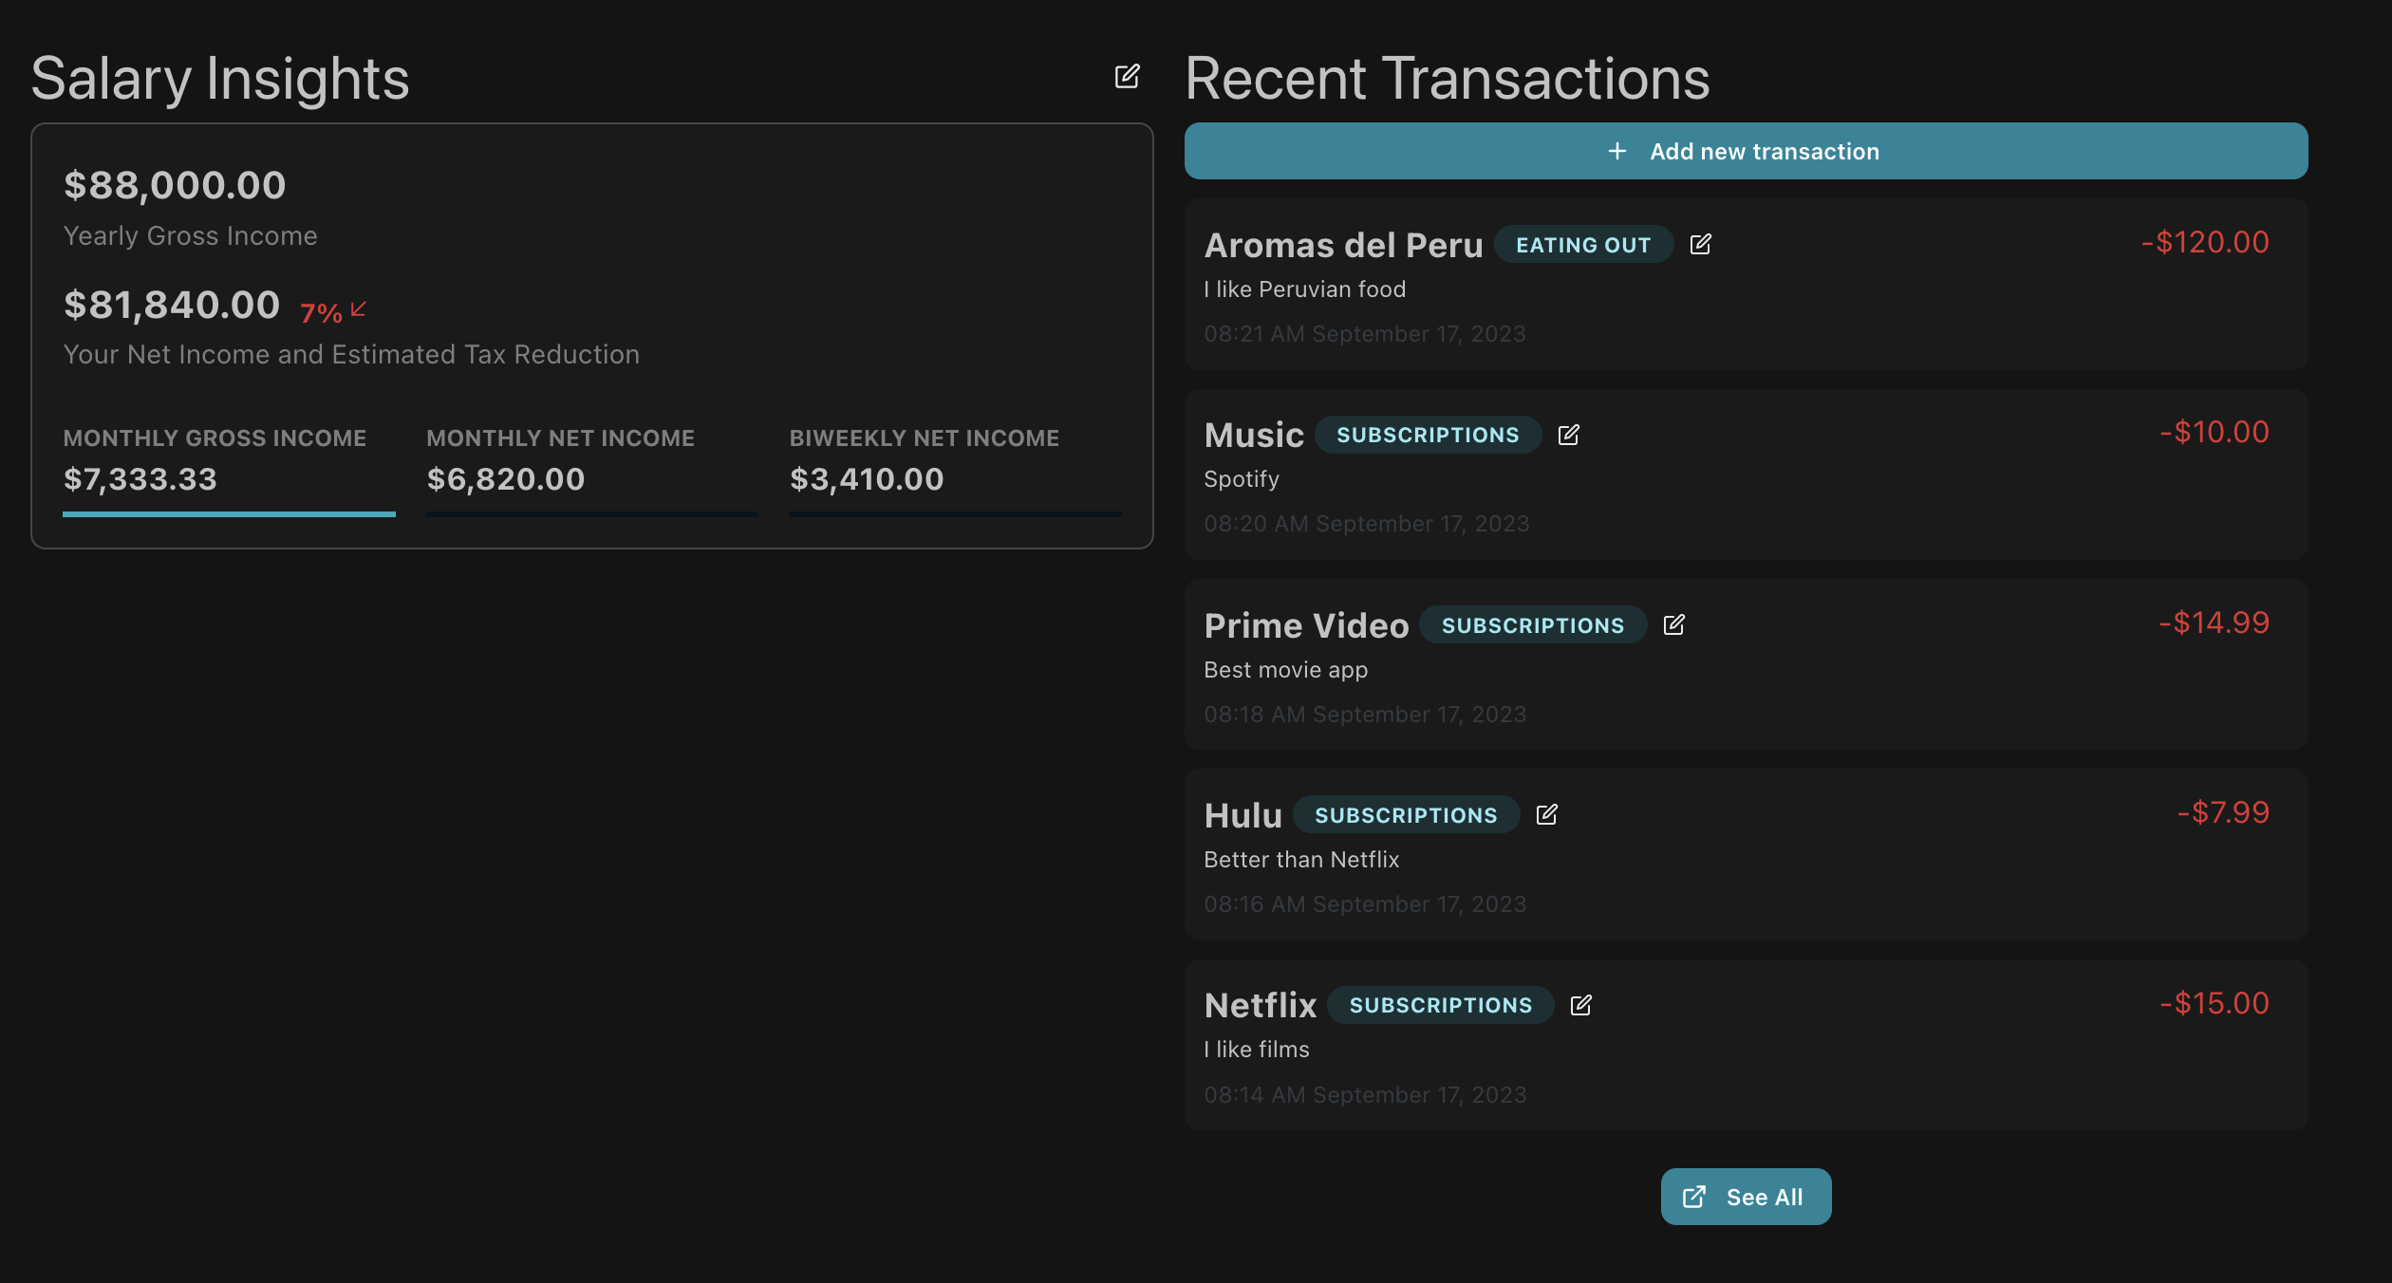This screenshot has height=1283, width=2392.
Task: Click Subscriptions badge next to Music
Action: [1427, 435]
